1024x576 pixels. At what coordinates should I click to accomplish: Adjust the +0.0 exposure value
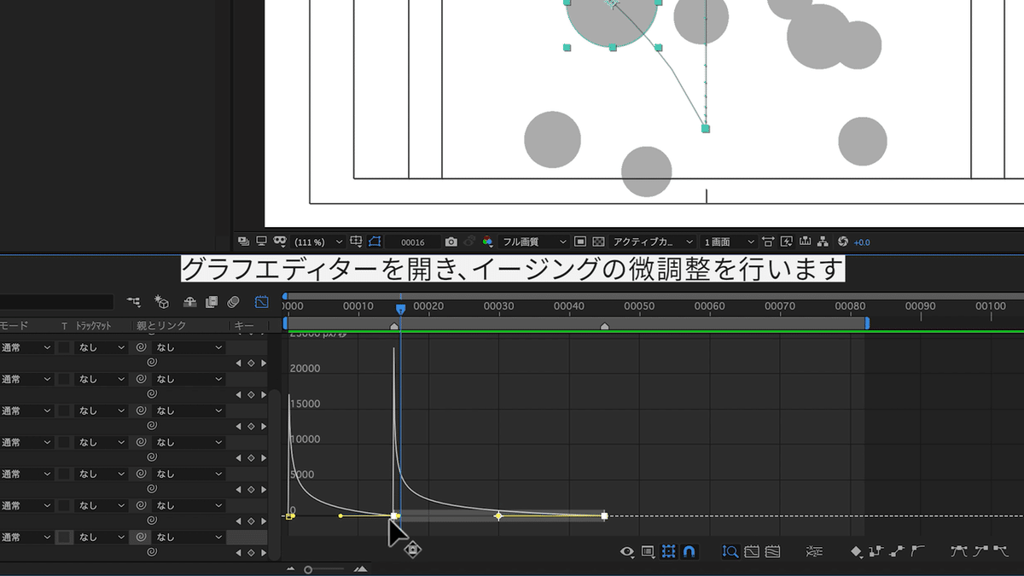(862, 242)
